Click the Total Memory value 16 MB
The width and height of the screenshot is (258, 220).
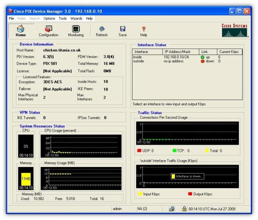[109, 63]
